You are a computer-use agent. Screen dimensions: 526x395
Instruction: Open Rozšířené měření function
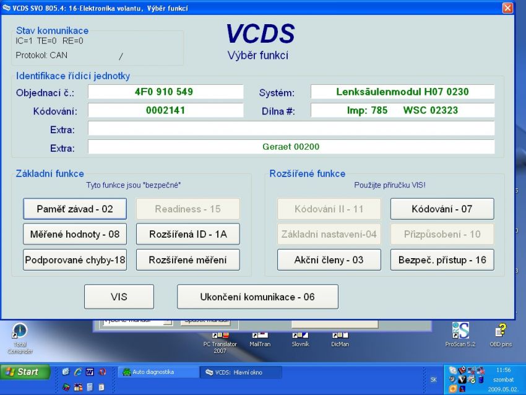(188, 260)
